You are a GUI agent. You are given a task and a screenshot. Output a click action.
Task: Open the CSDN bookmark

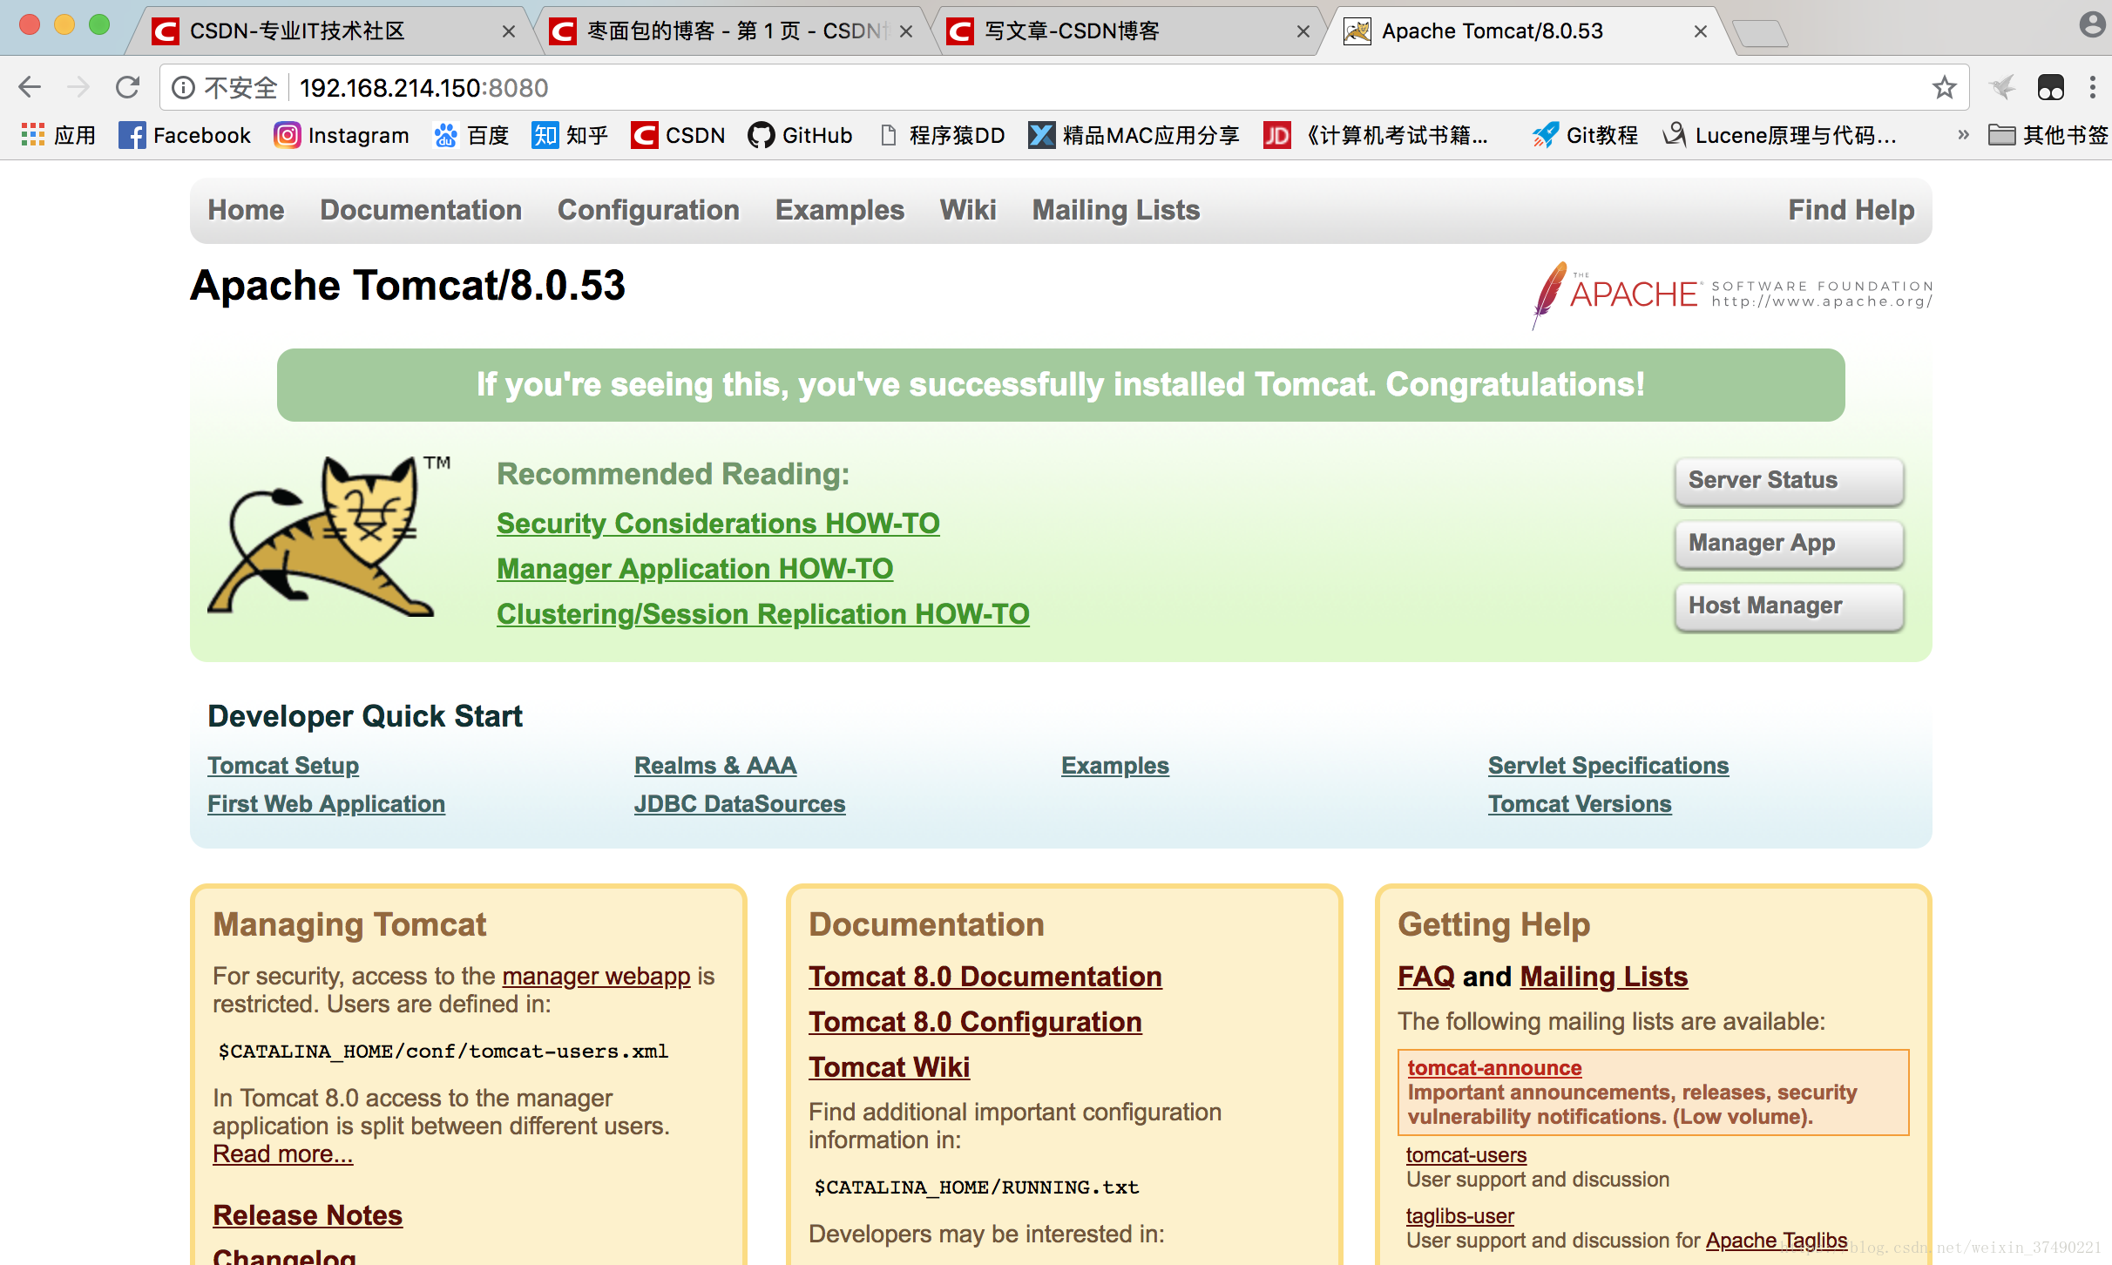(x=678, y=135)
